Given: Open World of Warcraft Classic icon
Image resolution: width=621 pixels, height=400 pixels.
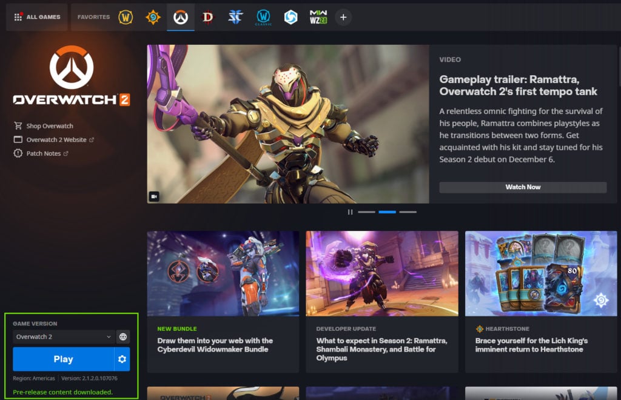Looking at the screenshot, I should 263,17.
